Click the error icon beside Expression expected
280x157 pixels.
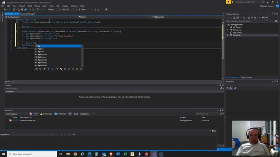tap(10, 120)
